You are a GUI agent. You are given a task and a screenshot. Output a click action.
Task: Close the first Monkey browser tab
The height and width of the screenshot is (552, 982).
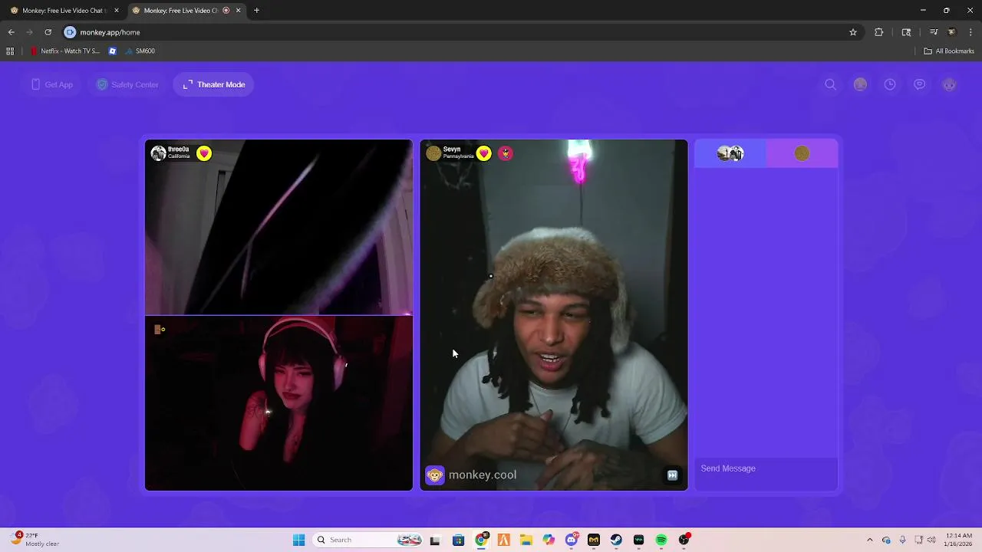point(117,11)
